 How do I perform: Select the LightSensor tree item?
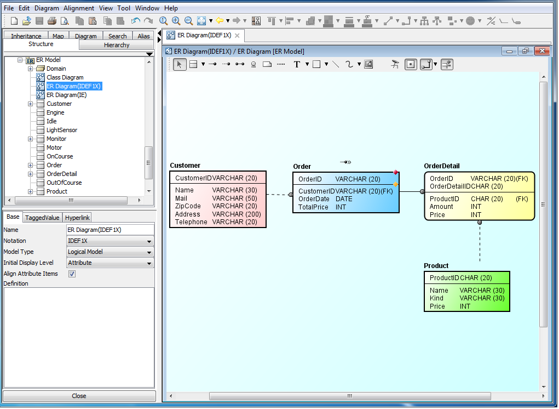(x=62, y=130)
